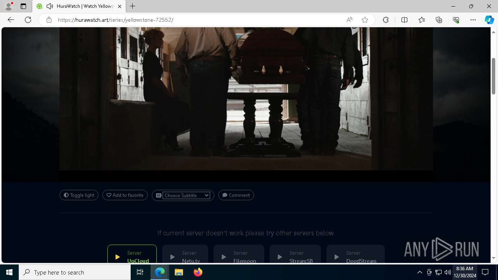Launch Copilot sidebar
The image size is (498, 280).
[x=489, y=20]
